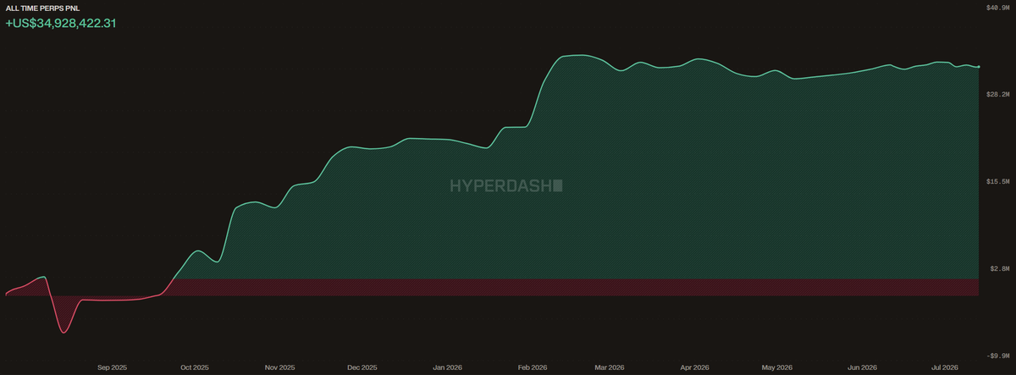Screen dimensions: 1016x375
Task: Click the $2.8M y-axis label
Action: (x=1000, y=269)
